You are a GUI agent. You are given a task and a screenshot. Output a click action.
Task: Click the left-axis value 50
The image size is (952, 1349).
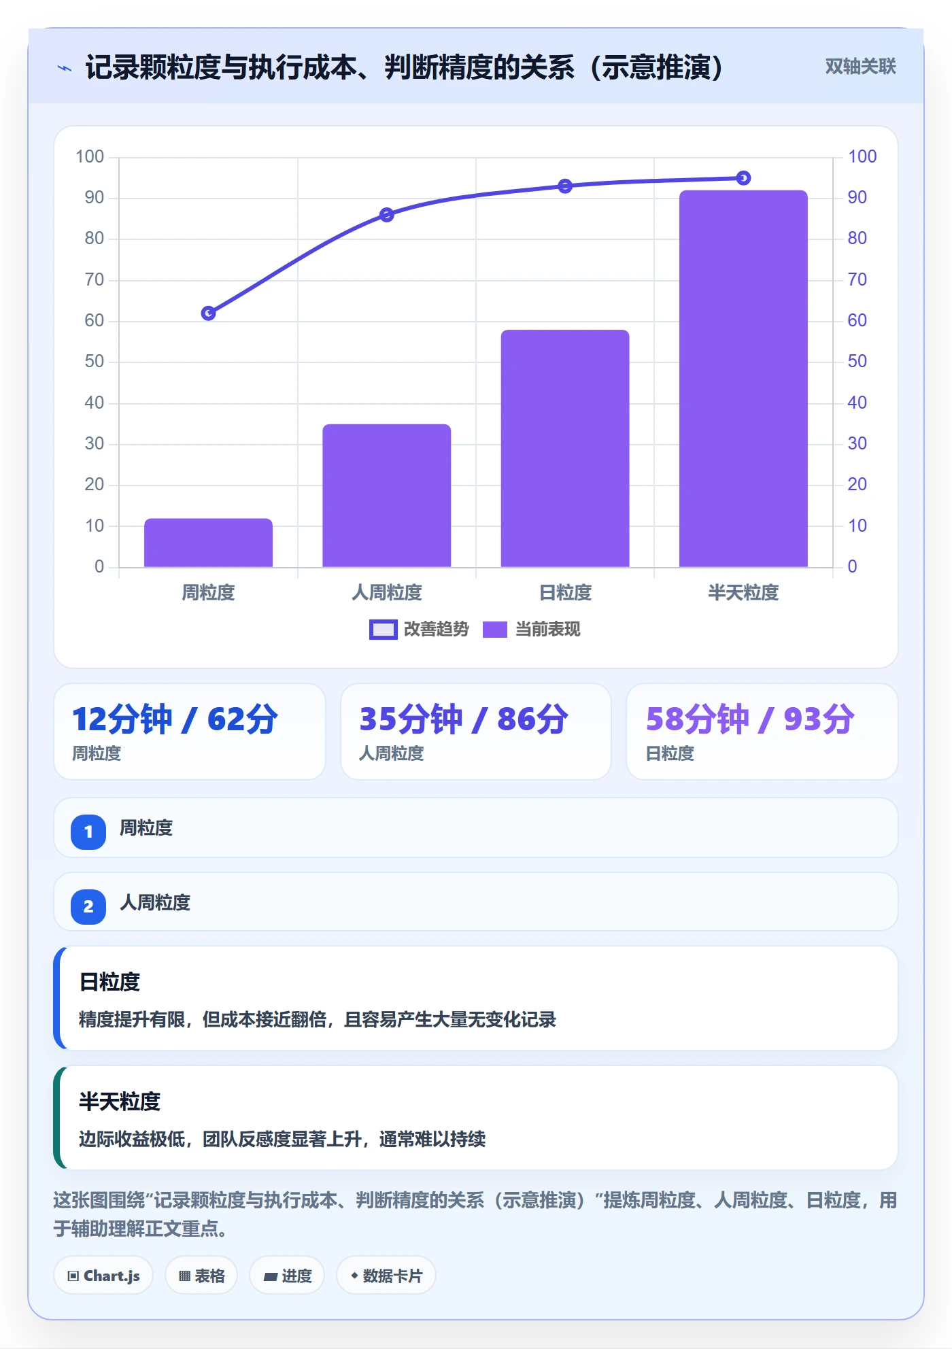pos(95,361)
